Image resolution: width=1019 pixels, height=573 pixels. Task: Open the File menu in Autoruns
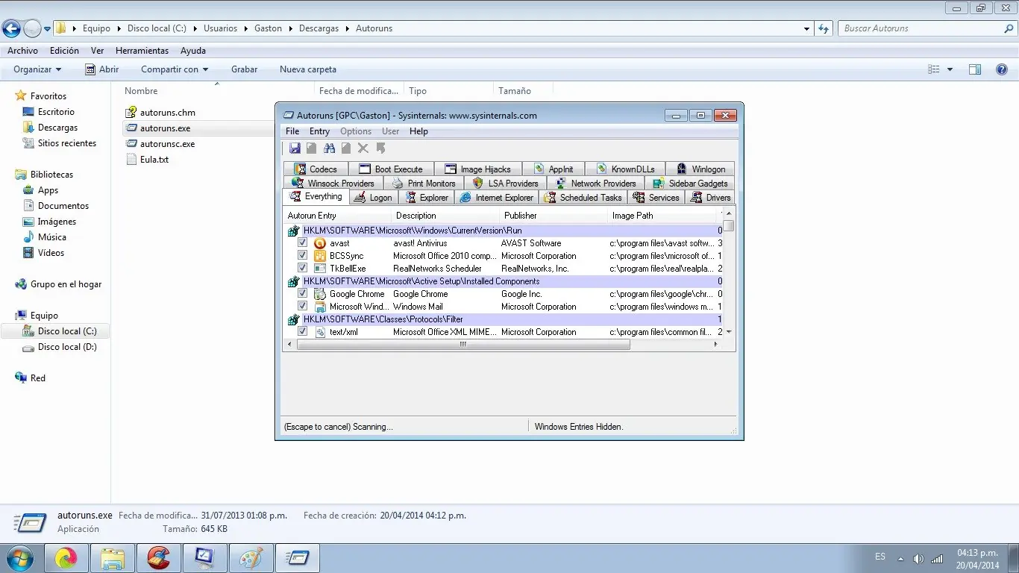(292, 131)
